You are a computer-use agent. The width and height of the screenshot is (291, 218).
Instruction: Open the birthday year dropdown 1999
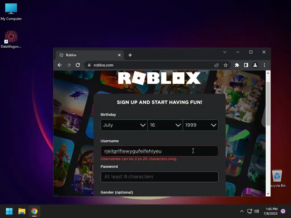point(201,125)
